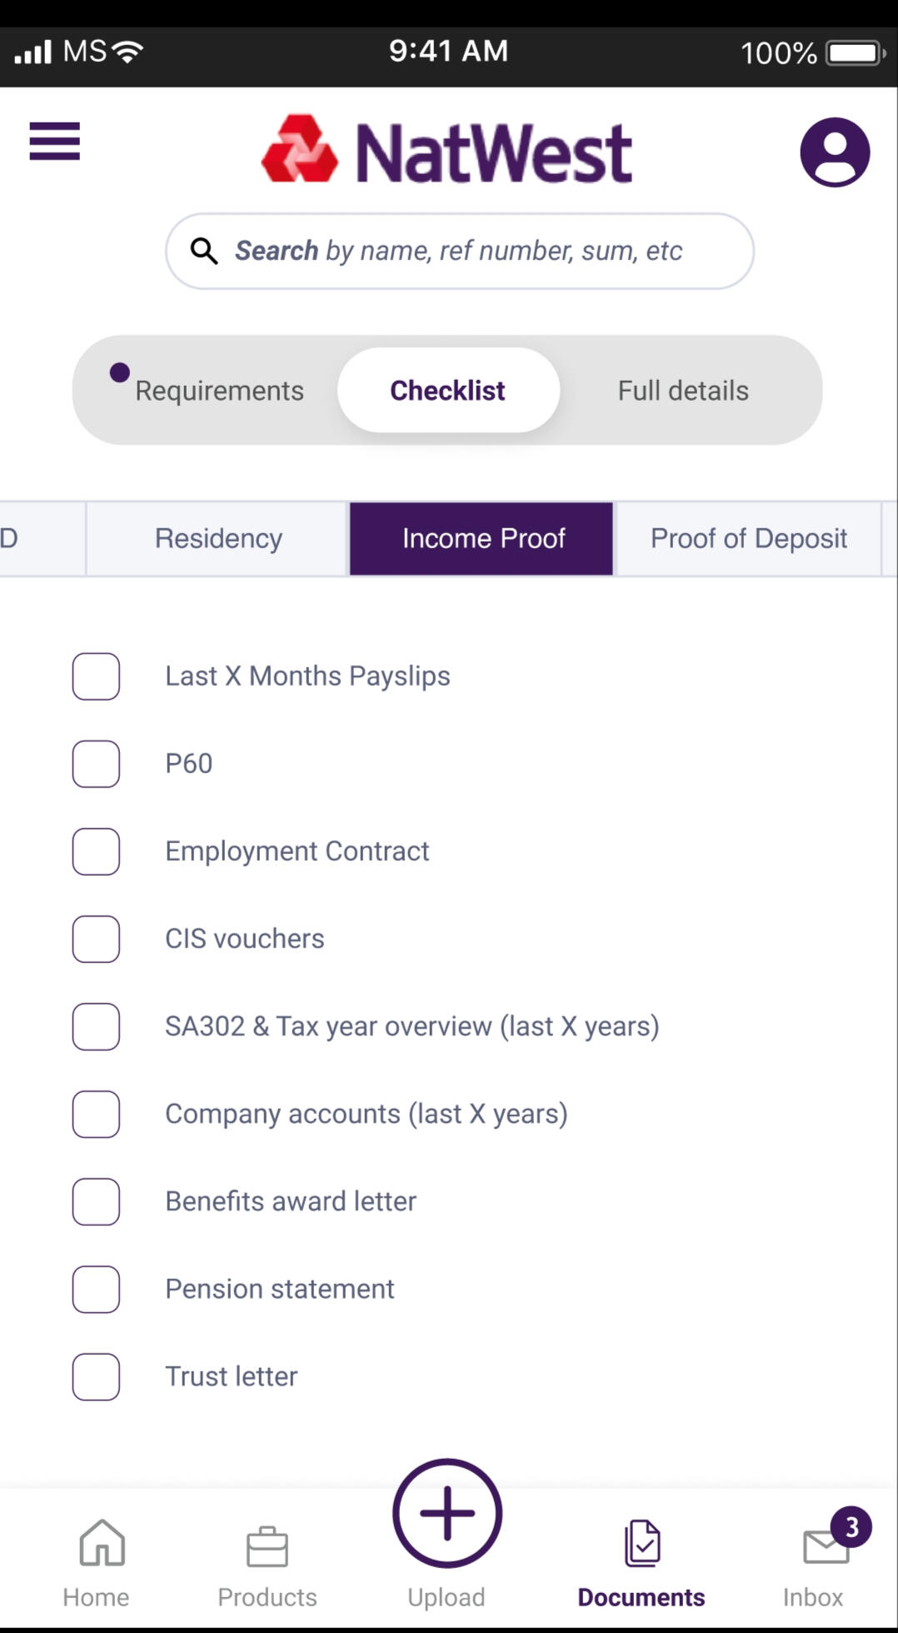Select the Residency category tab
This screenshot has width=898, height=1633.
tap(218, 538)
